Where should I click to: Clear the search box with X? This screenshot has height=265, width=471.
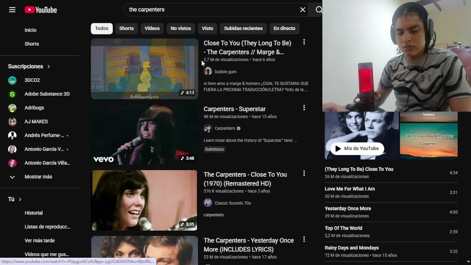pyautogui.click(x=302, y=10)
